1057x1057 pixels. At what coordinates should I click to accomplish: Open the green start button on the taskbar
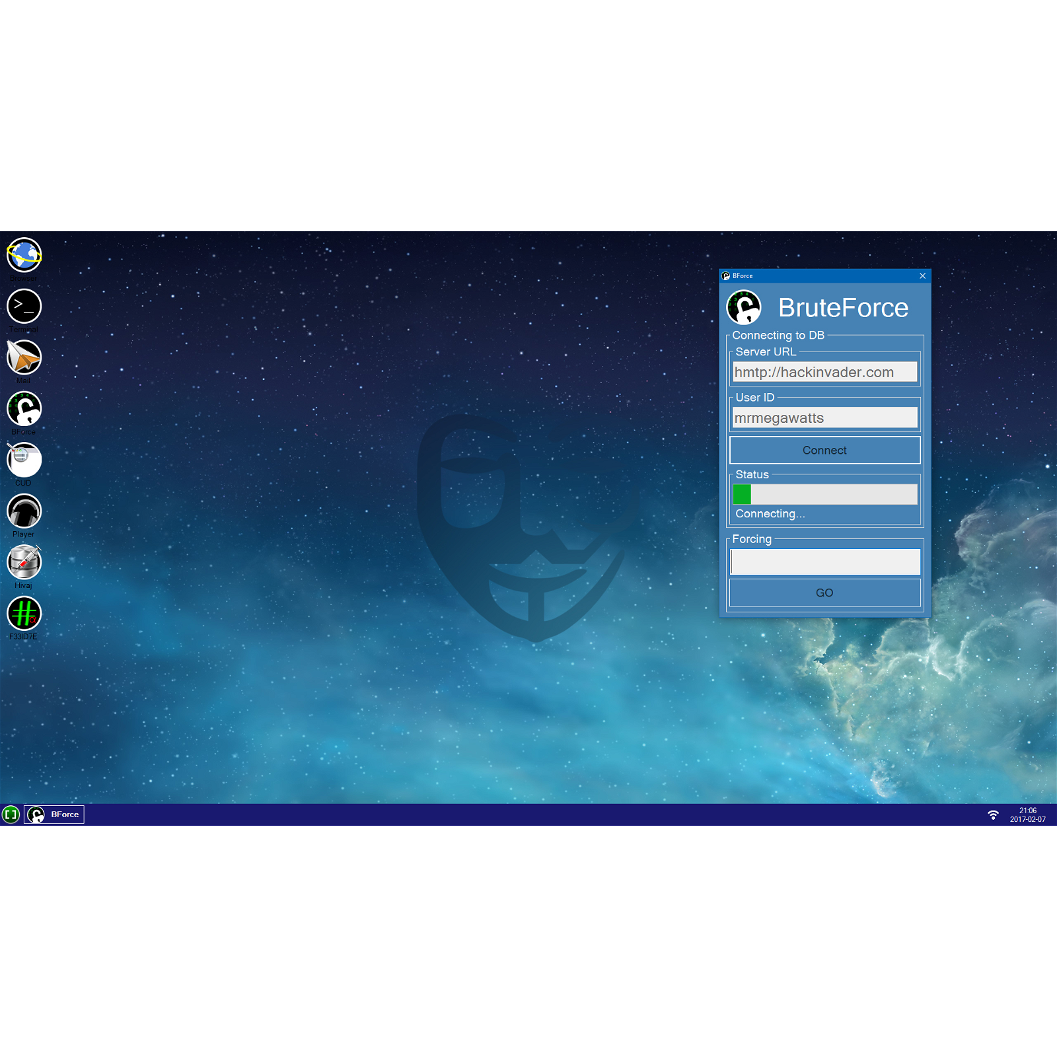pyautogui.click(x=11, y=815)
